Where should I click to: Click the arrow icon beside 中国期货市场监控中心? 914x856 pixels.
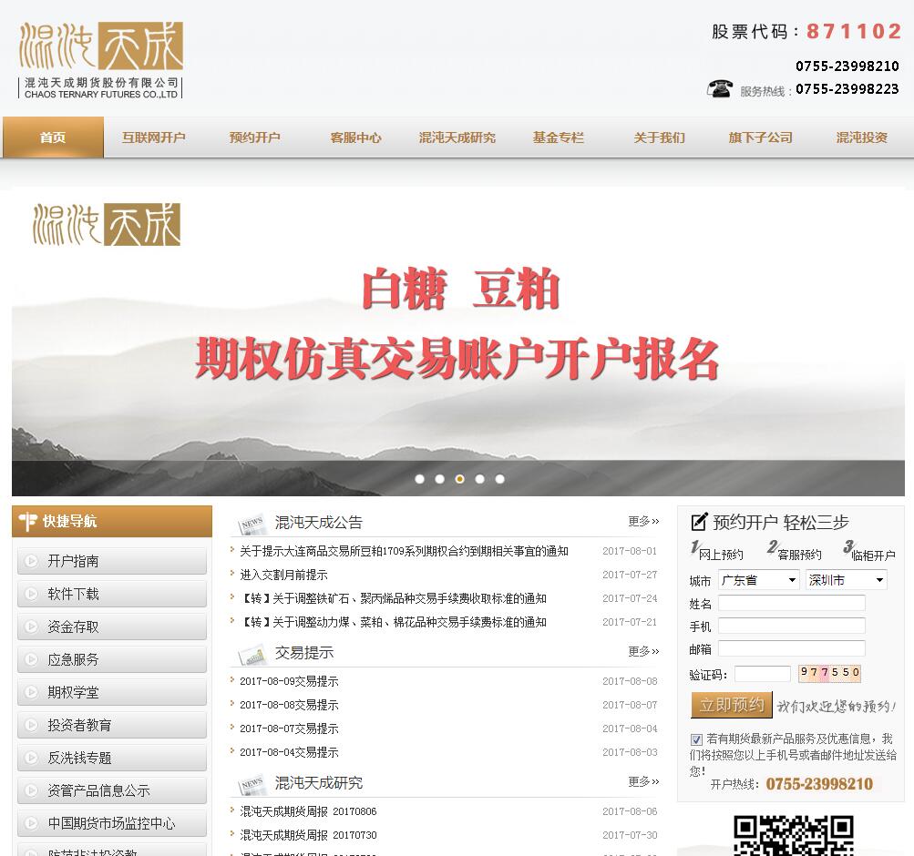click(32, 823)
